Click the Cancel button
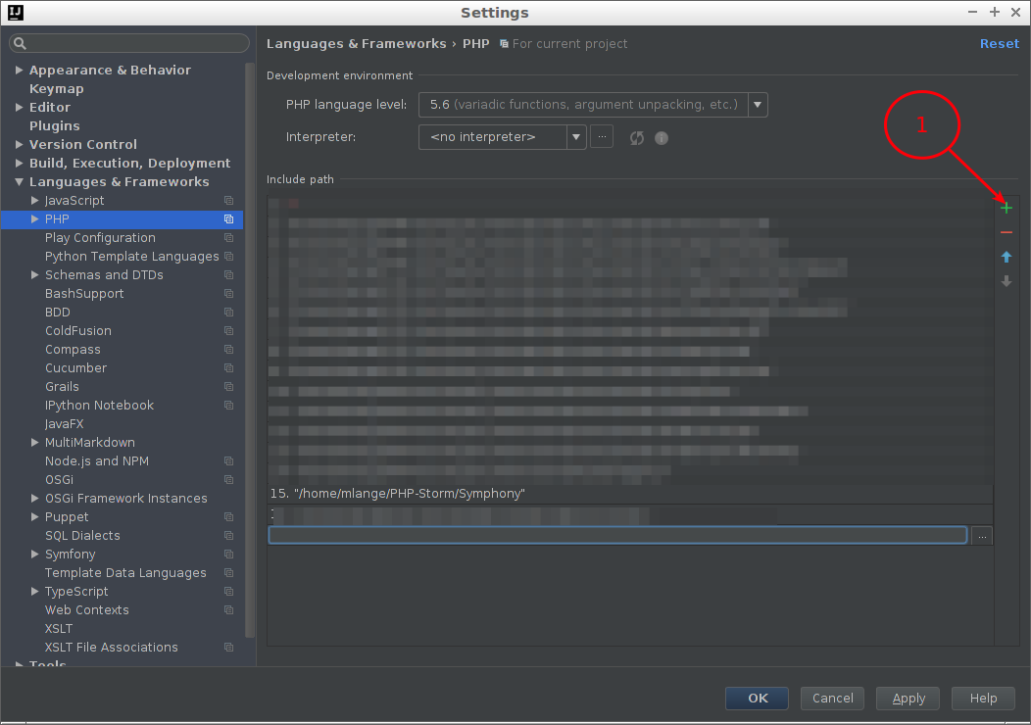The height and width of the screenshot is (725, 1031). [x=832, y=698]
